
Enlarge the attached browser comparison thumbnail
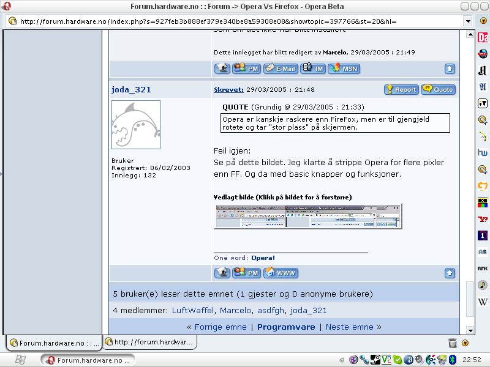click(308, 217)
